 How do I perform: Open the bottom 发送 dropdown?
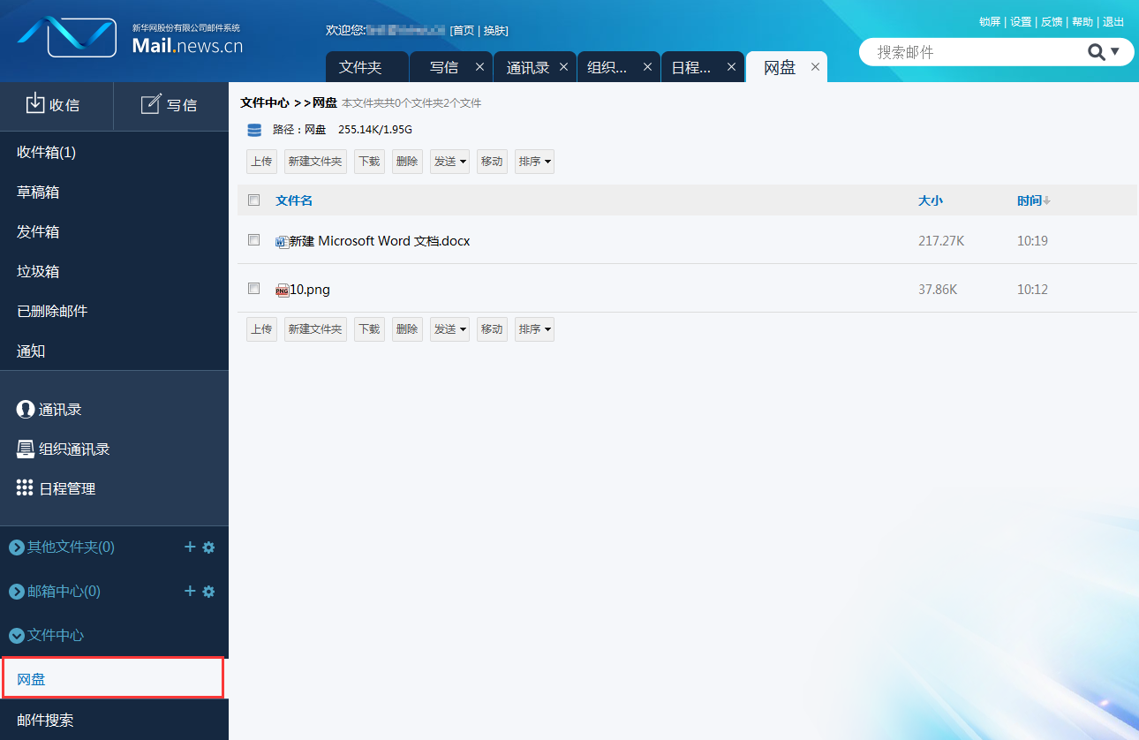[x=449, y=329]
